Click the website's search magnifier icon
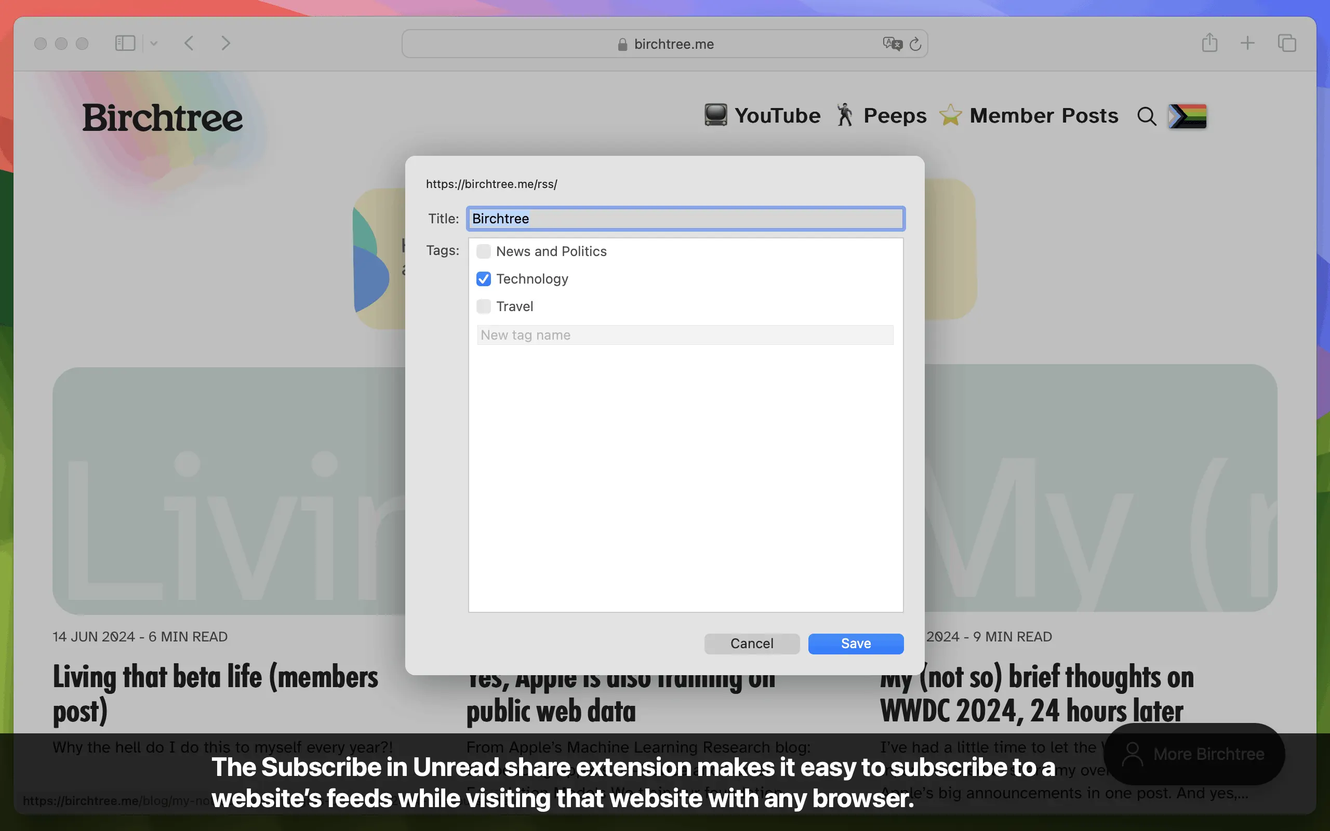Image resolution: width=1330 pixels, height=831 pixels. point(1147,116)
